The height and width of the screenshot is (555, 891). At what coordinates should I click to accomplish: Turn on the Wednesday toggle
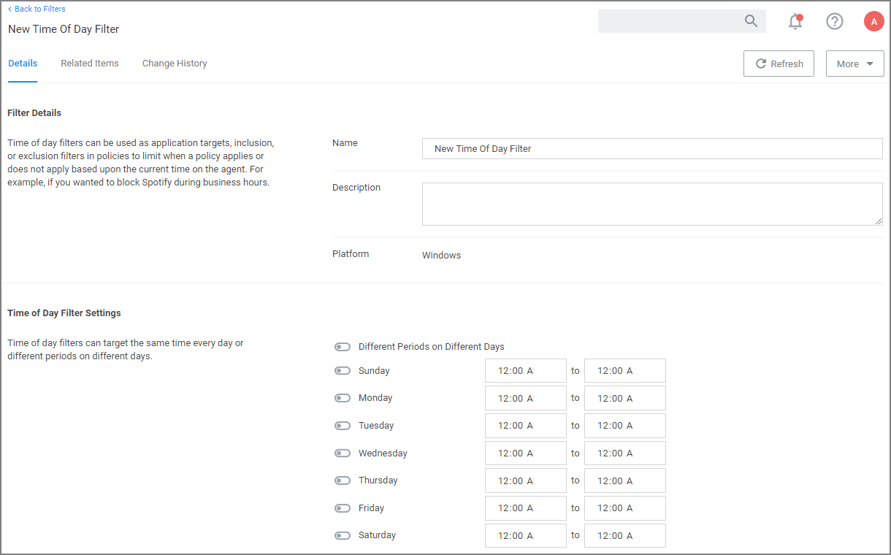(x=343, y=453)
